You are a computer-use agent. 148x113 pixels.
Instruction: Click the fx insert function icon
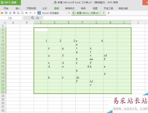(38, 18)
